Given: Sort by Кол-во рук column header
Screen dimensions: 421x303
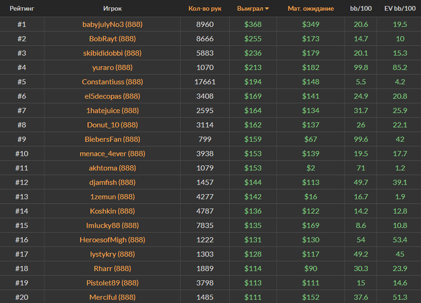Looking at the screenshot, I should click(205, 8).
